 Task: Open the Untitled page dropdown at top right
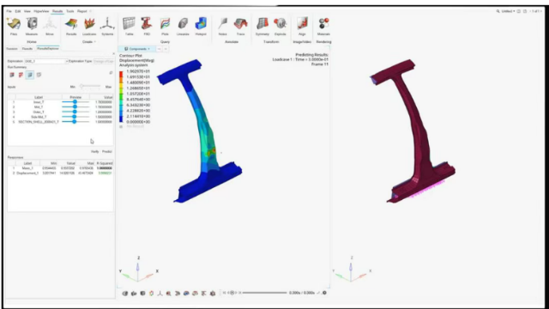point(508,11)
